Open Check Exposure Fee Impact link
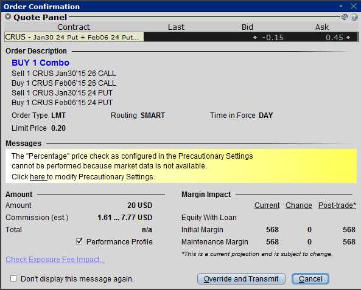The width and height of the screenshot is (361, 290). click(55, 260)
